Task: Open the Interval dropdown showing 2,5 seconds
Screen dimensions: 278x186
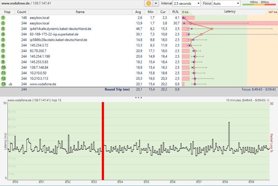Action: (x=187, y=3)
